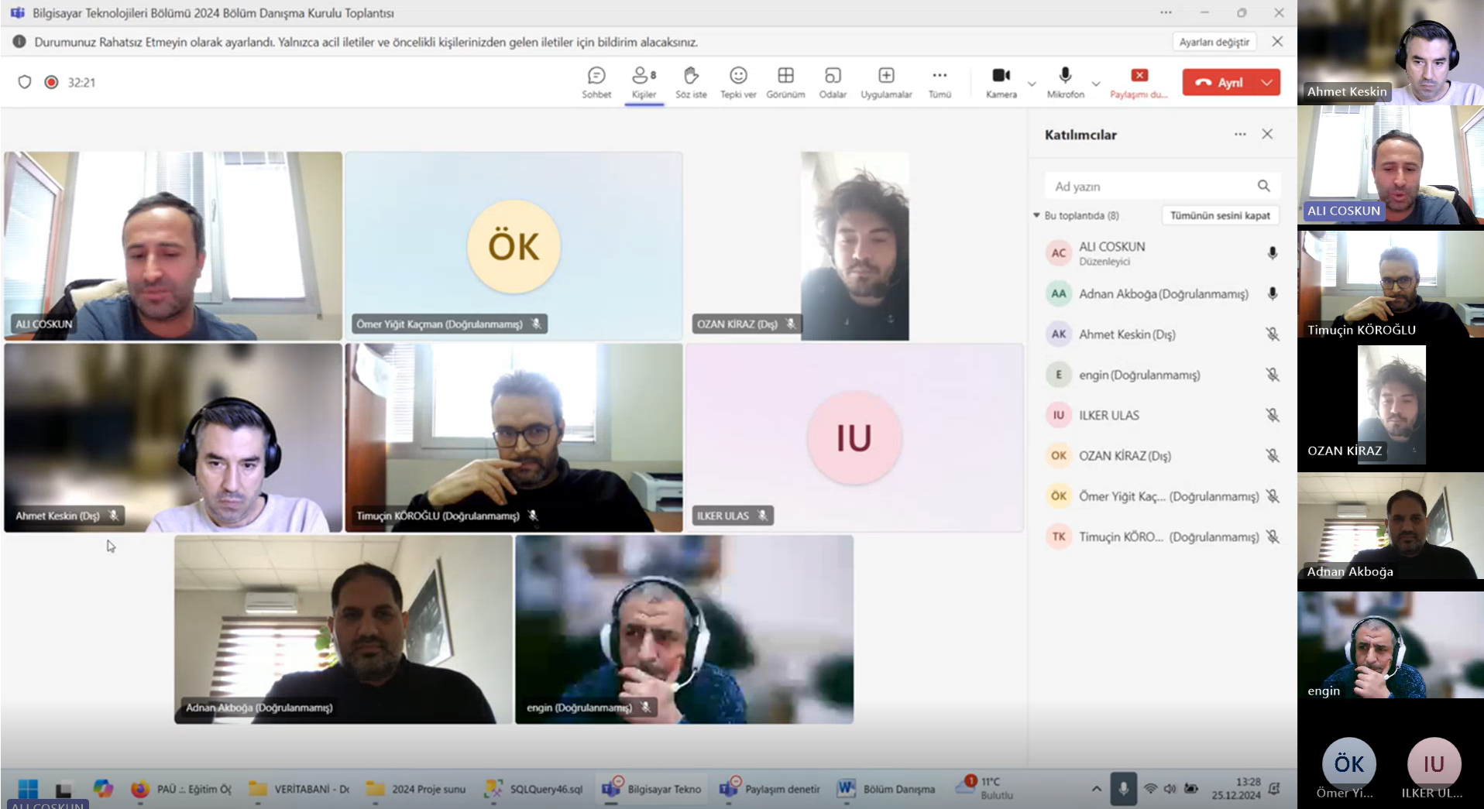Mute ALI COSKUN's microphone in participant list
Viewport: 1484px width, 809px height.
coord(1272,253)
